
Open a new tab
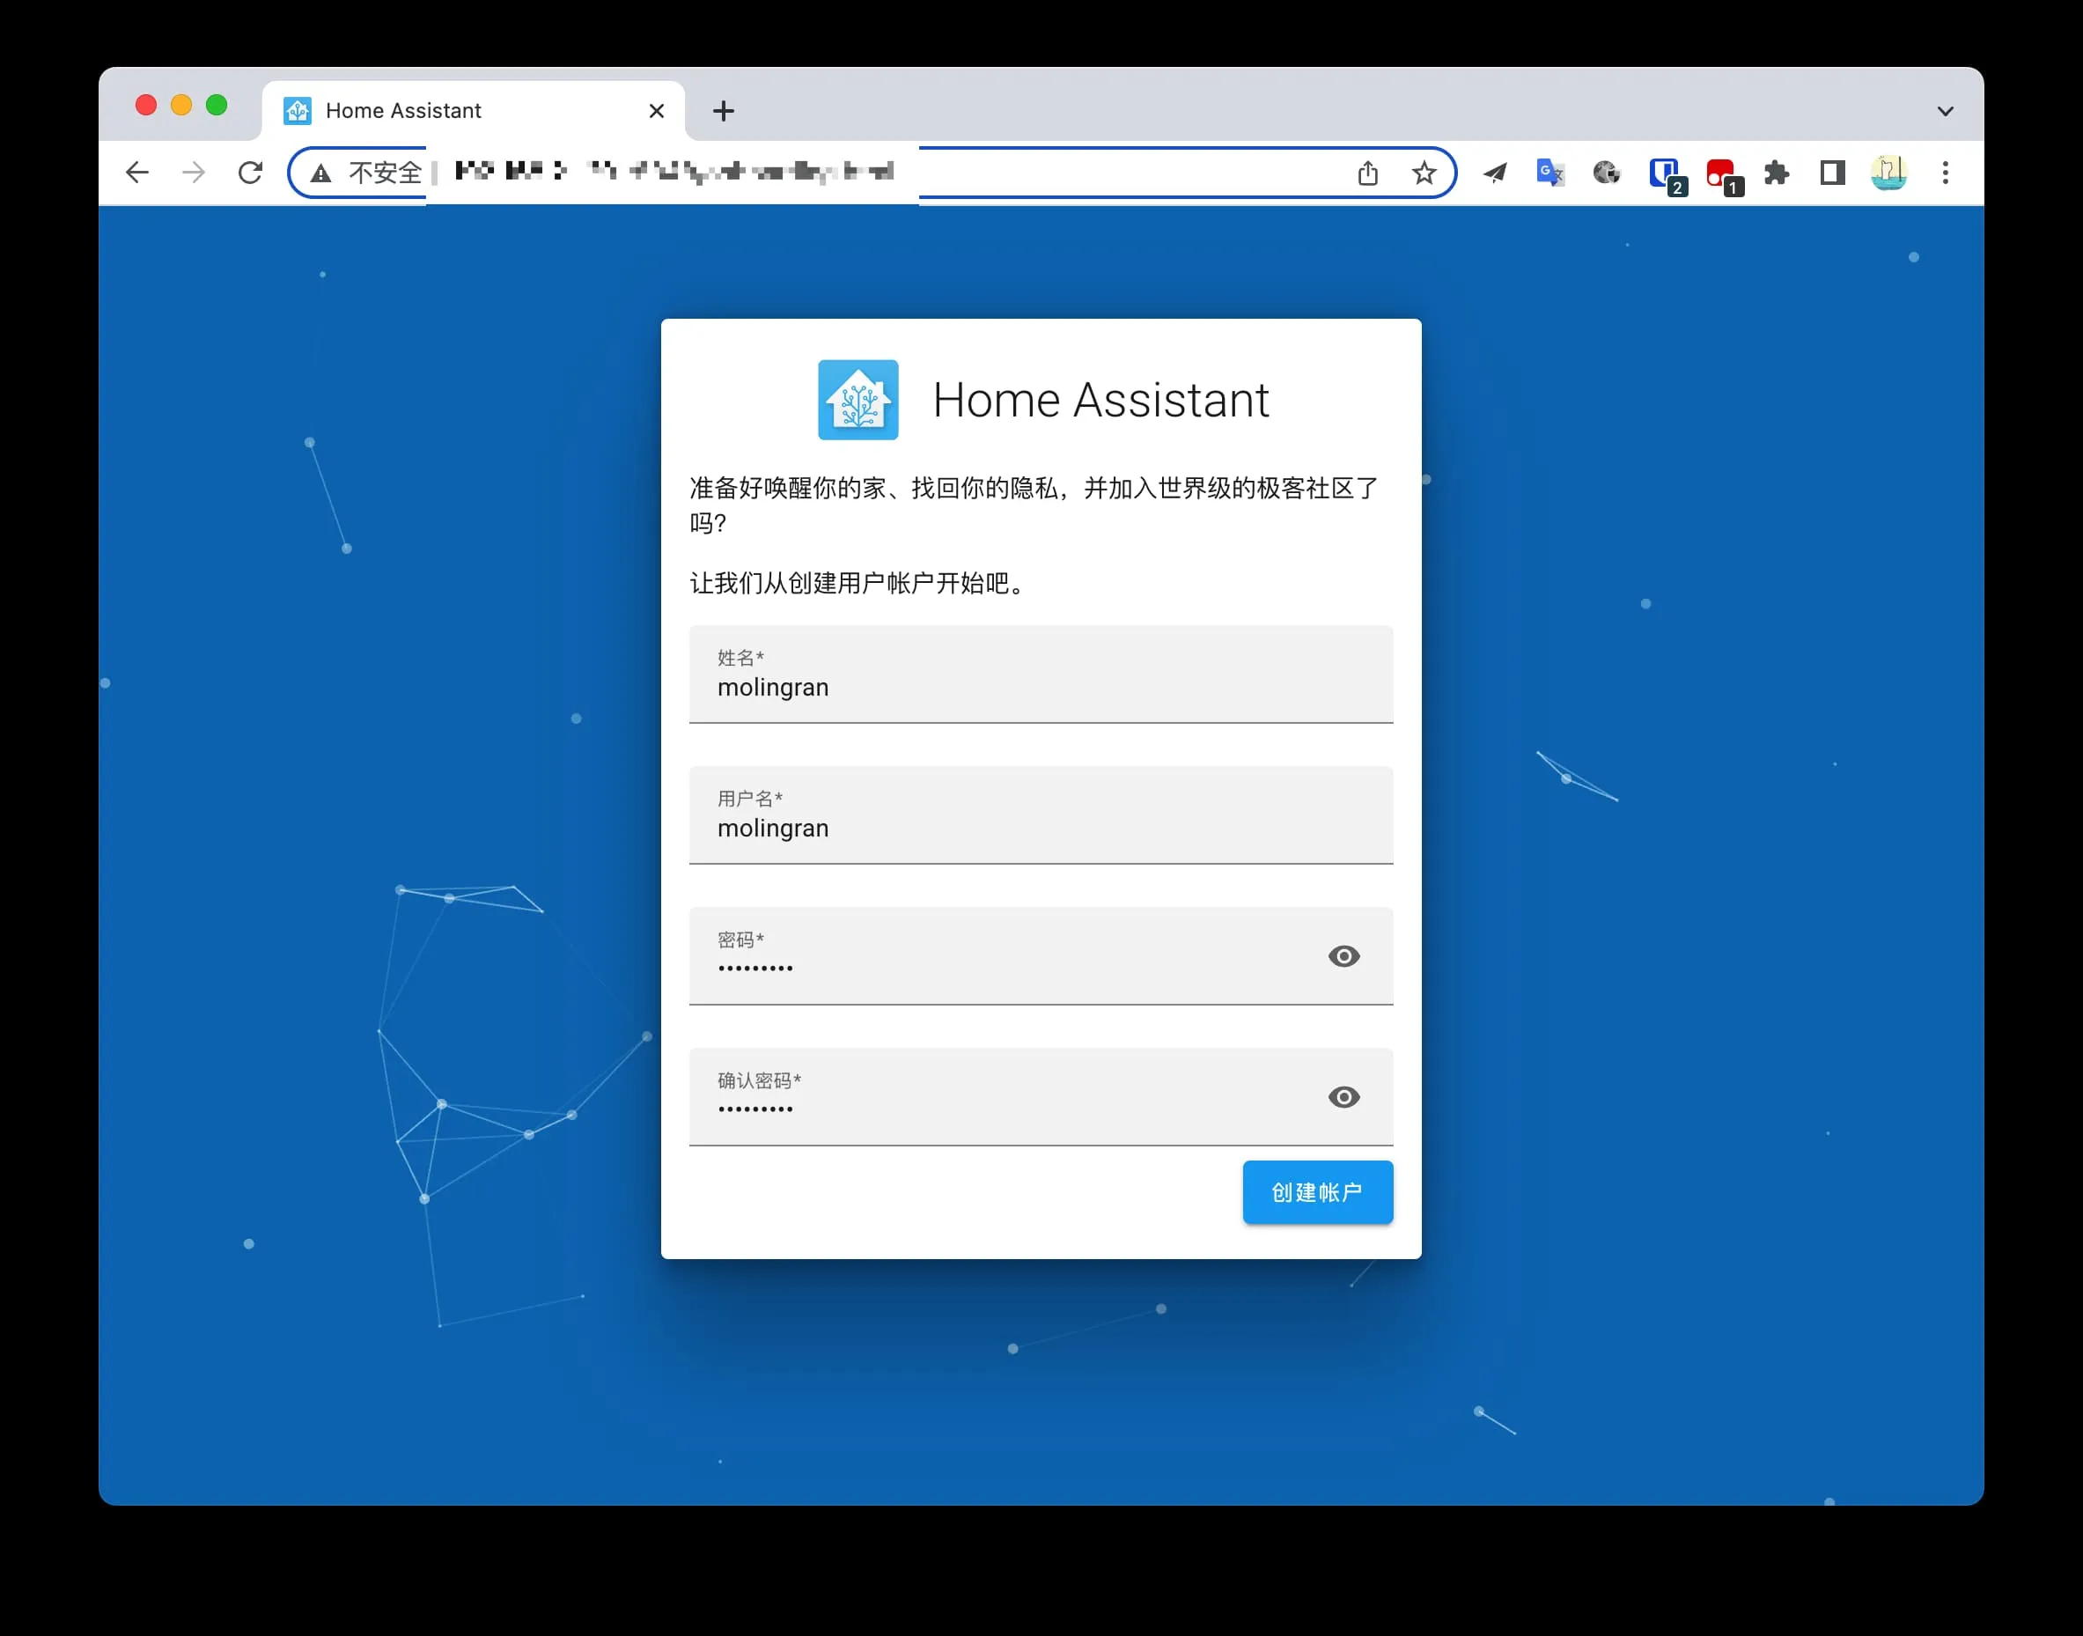click(x=723, y=111)
